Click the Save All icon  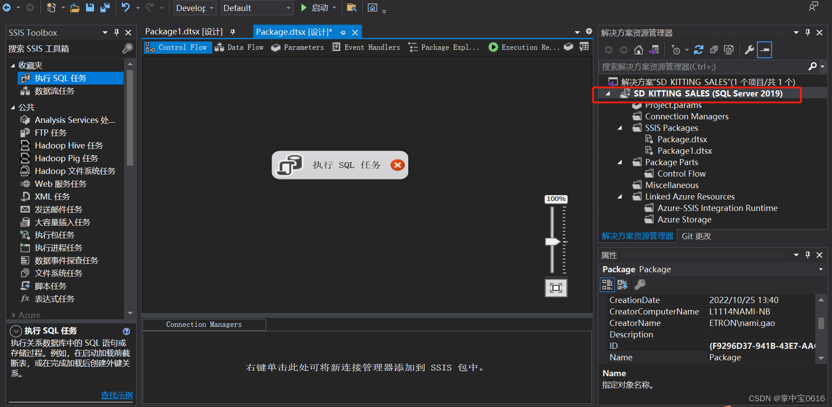click(105, 7)
